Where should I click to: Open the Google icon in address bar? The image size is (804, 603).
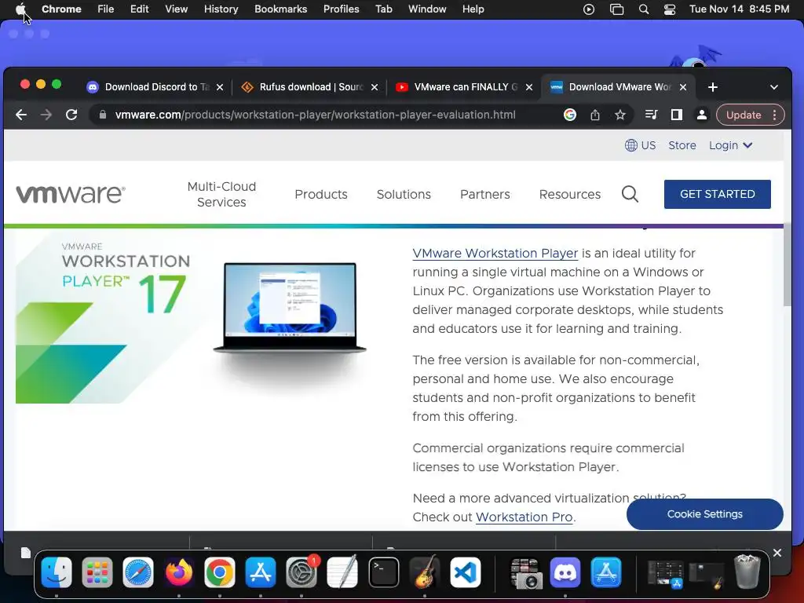[570, 115]
